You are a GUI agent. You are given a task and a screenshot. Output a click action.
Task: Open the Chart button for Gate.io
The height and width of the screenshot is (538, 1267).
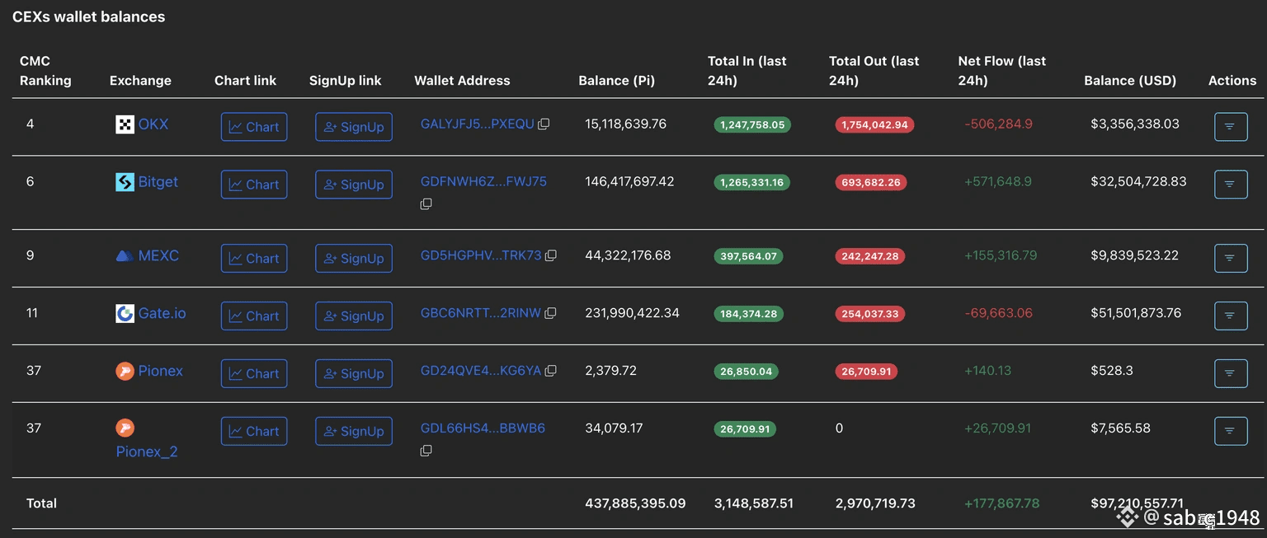[254, 316]
